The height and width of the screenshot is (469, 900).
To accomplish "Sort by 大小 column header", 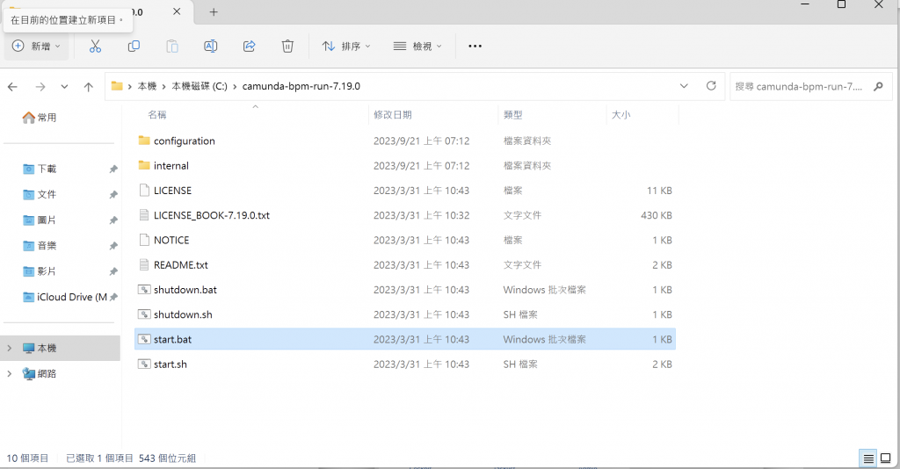I will click(621, 115).
